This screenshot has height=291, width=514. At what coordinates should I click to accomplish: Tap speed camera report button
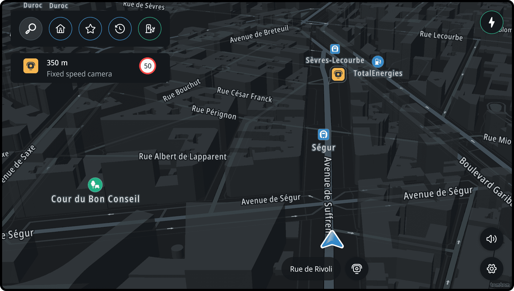357,269
